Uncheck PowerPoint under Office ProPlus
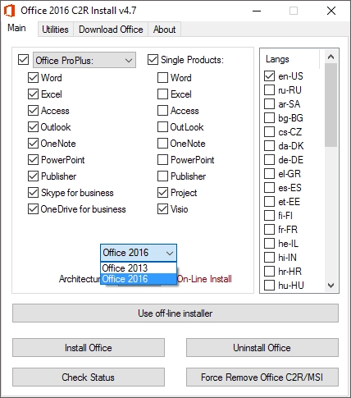 pyautogui.click(x=33, y=160)
